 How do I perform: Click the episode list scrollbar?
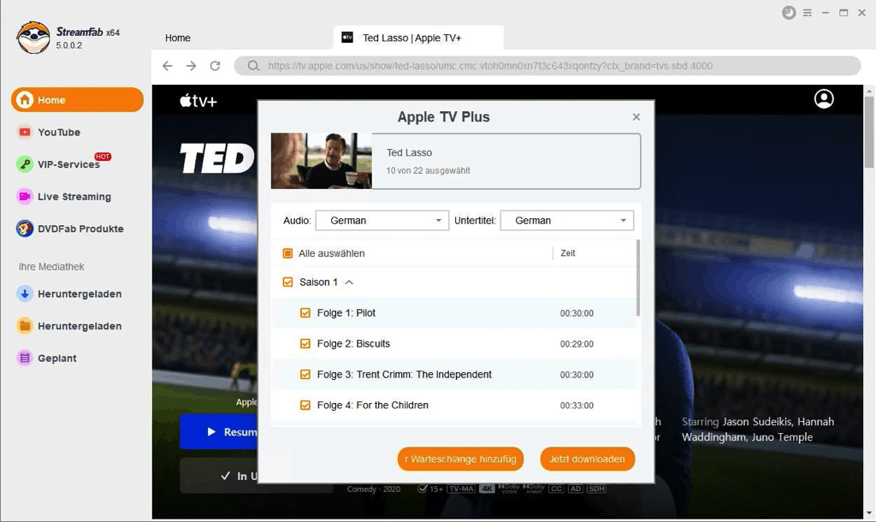pyautogui.click(x=637, y=278)
